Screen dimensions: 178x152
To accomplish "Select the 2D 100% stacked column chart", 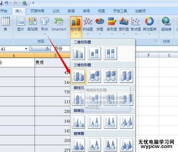I will pos(110,53).
